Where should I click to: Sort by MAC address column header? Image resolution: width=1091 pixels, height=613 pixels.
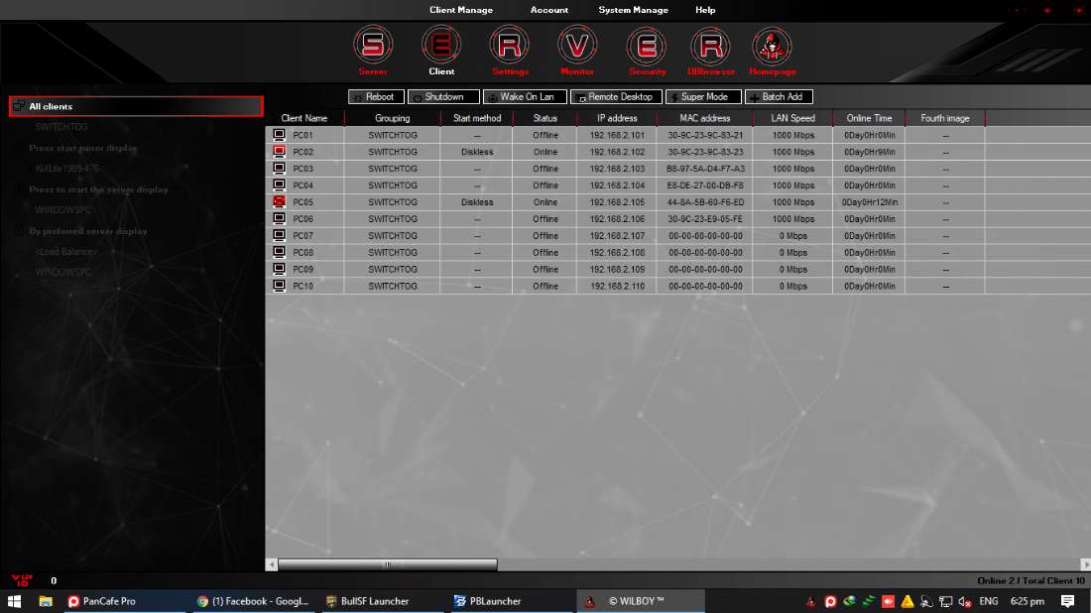coord(705,118)
